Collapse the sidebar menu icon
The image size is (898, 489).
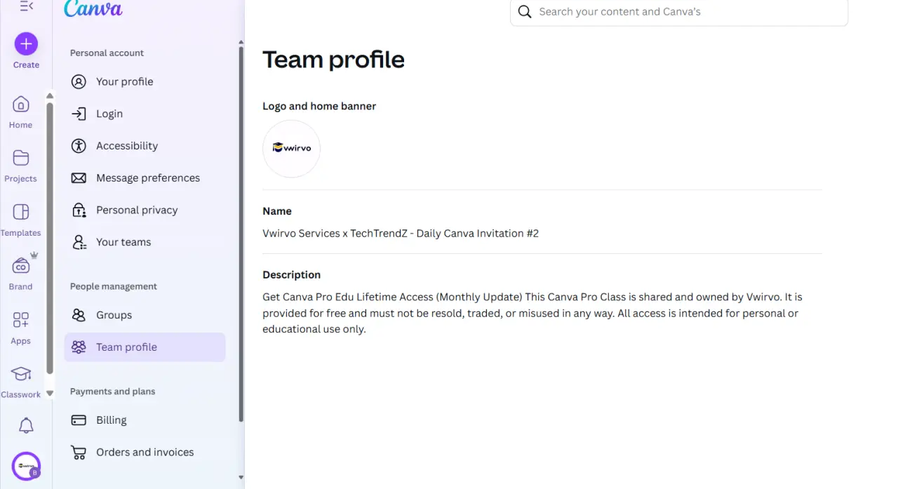pyautogui.click(x=26, y=6)
